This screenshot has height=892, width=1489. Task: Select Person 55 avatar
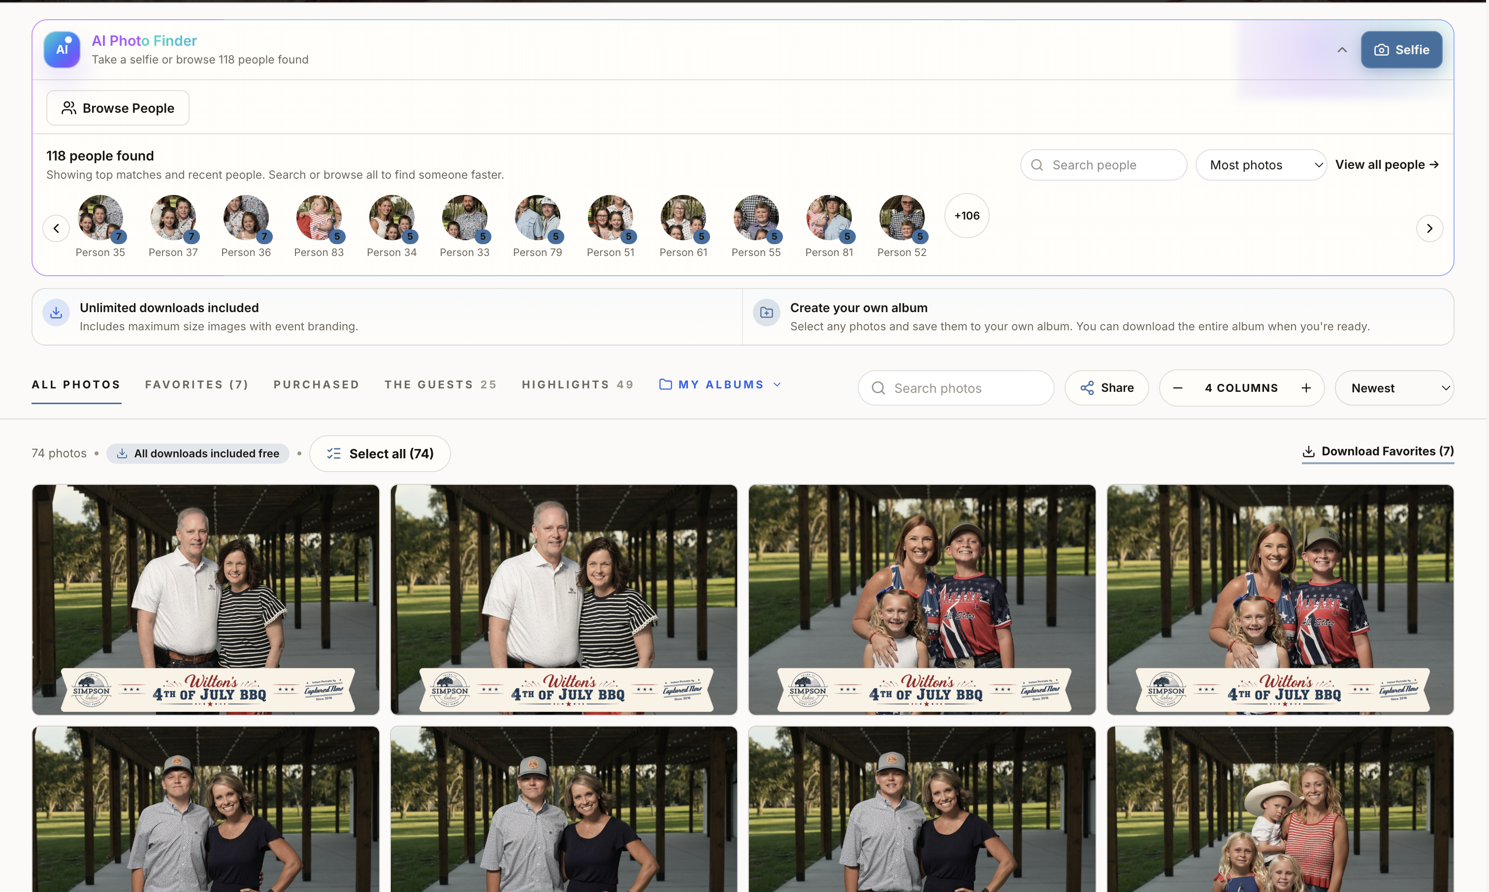click(x=756, y=218)
